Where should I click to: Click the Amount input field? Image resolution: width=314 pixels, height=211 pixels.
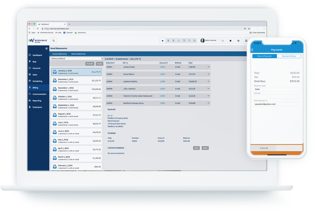tap(277, 97)
